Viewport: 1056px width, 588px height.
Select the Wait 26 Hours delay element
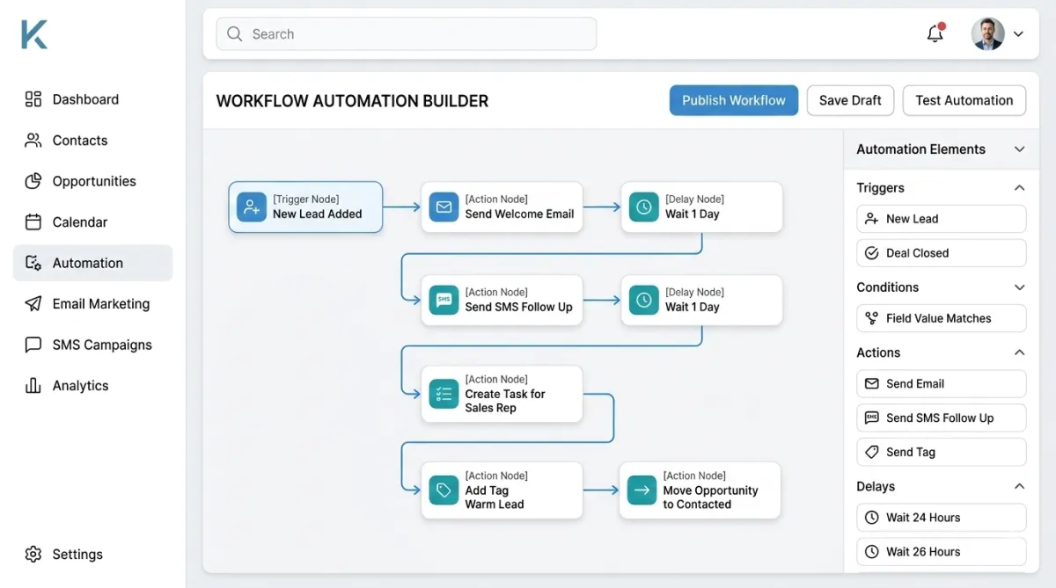(x=941, y=552)
